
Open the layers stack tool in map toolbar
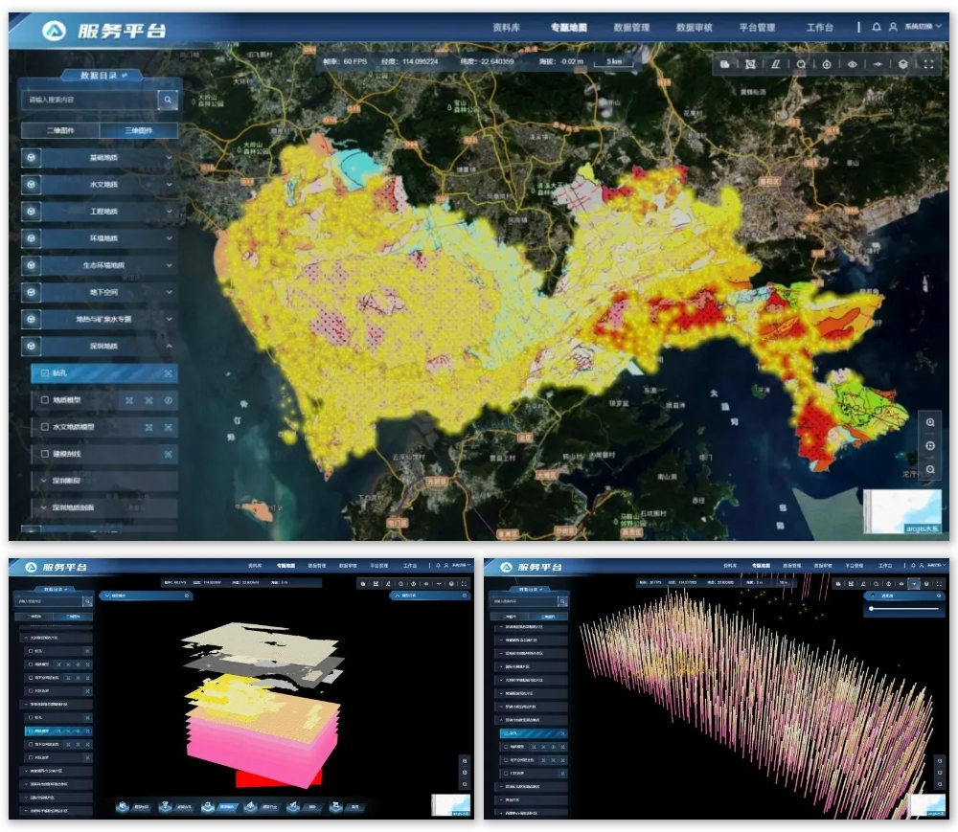click(902, 64)
